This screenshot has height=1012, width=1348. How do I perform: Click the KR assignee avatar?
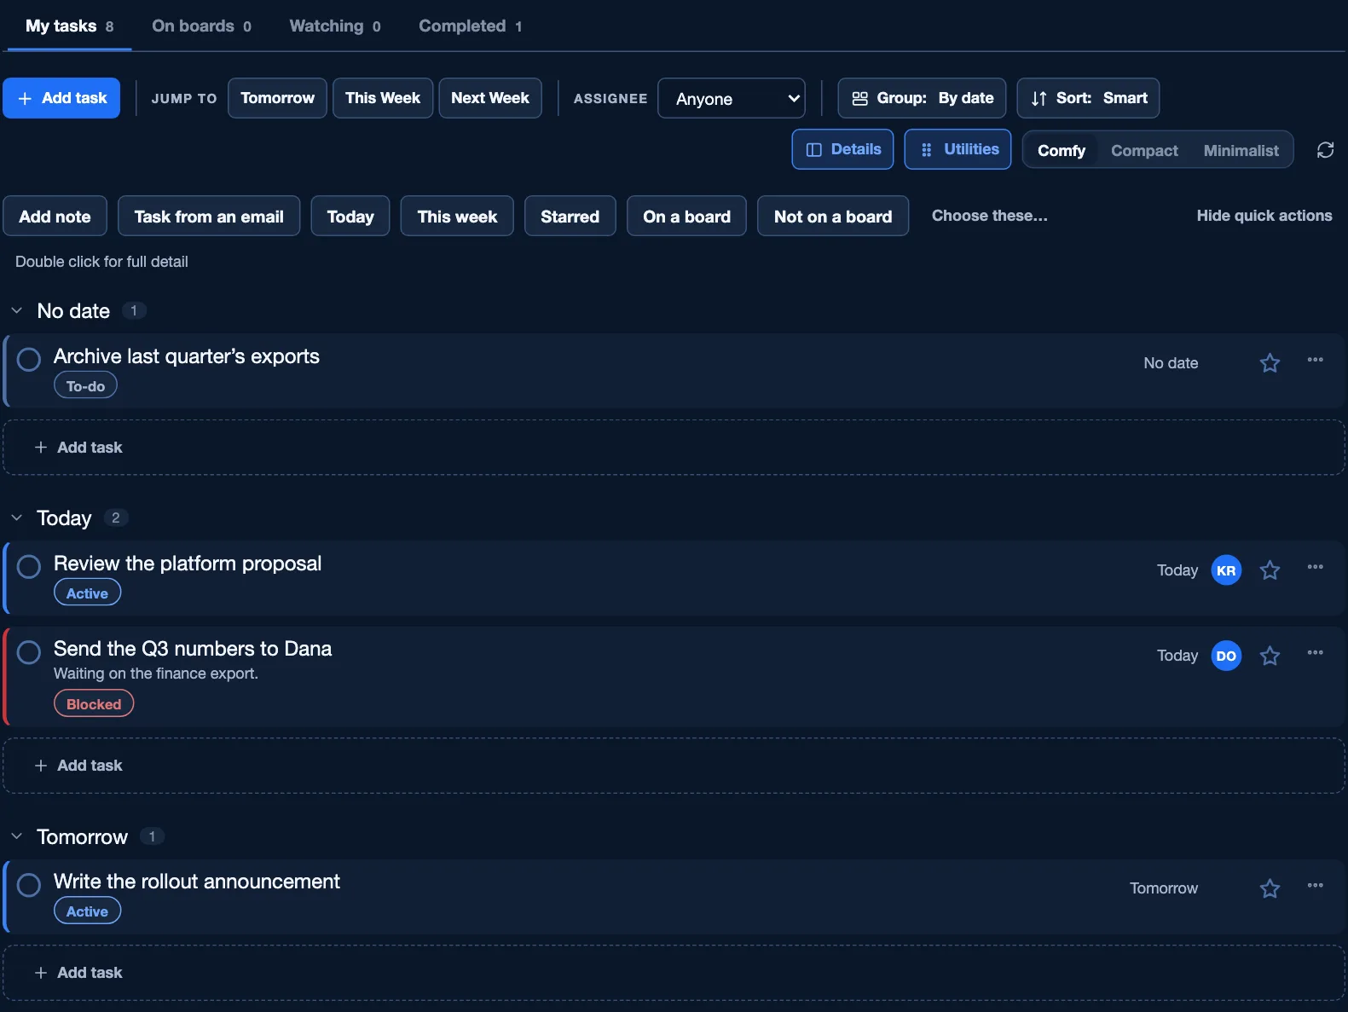[x=1226, y=570]
